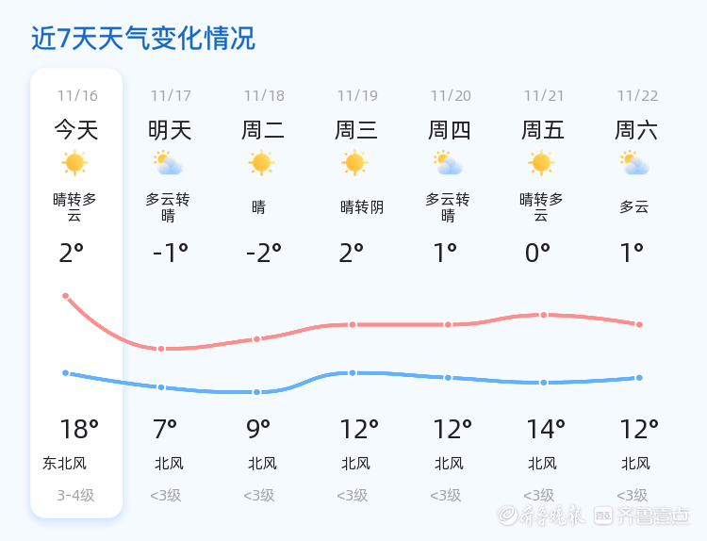Click the partly cloudy icon for 11/17
Viewport: 707px width, 541px height.
tap(169, 163)
